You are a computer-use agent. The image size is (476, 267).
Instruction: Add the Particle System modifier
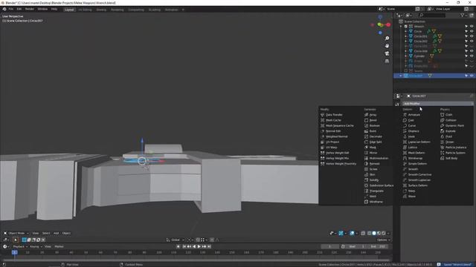tap(453, 153)
